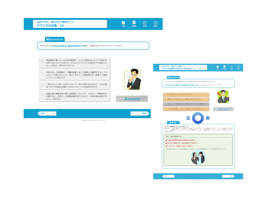The width and height of the screenshot is (269, 202).
Task: Click the red line 困ったとき相談したり、助けを求めたりできますか？
Action: 183,143
